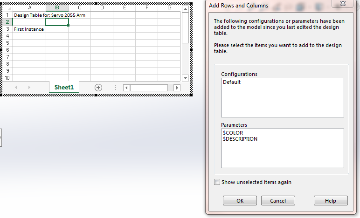Select row 10 header
Image resolution: width=360 pixels, height=218 pixels.
pyautogui.click(x=7, y=78)
